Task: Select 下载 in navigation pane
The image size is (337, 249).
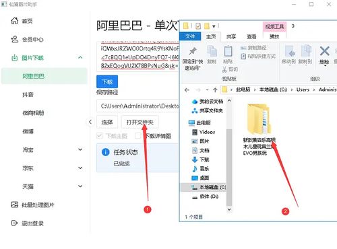Action: tap(200, 159)
